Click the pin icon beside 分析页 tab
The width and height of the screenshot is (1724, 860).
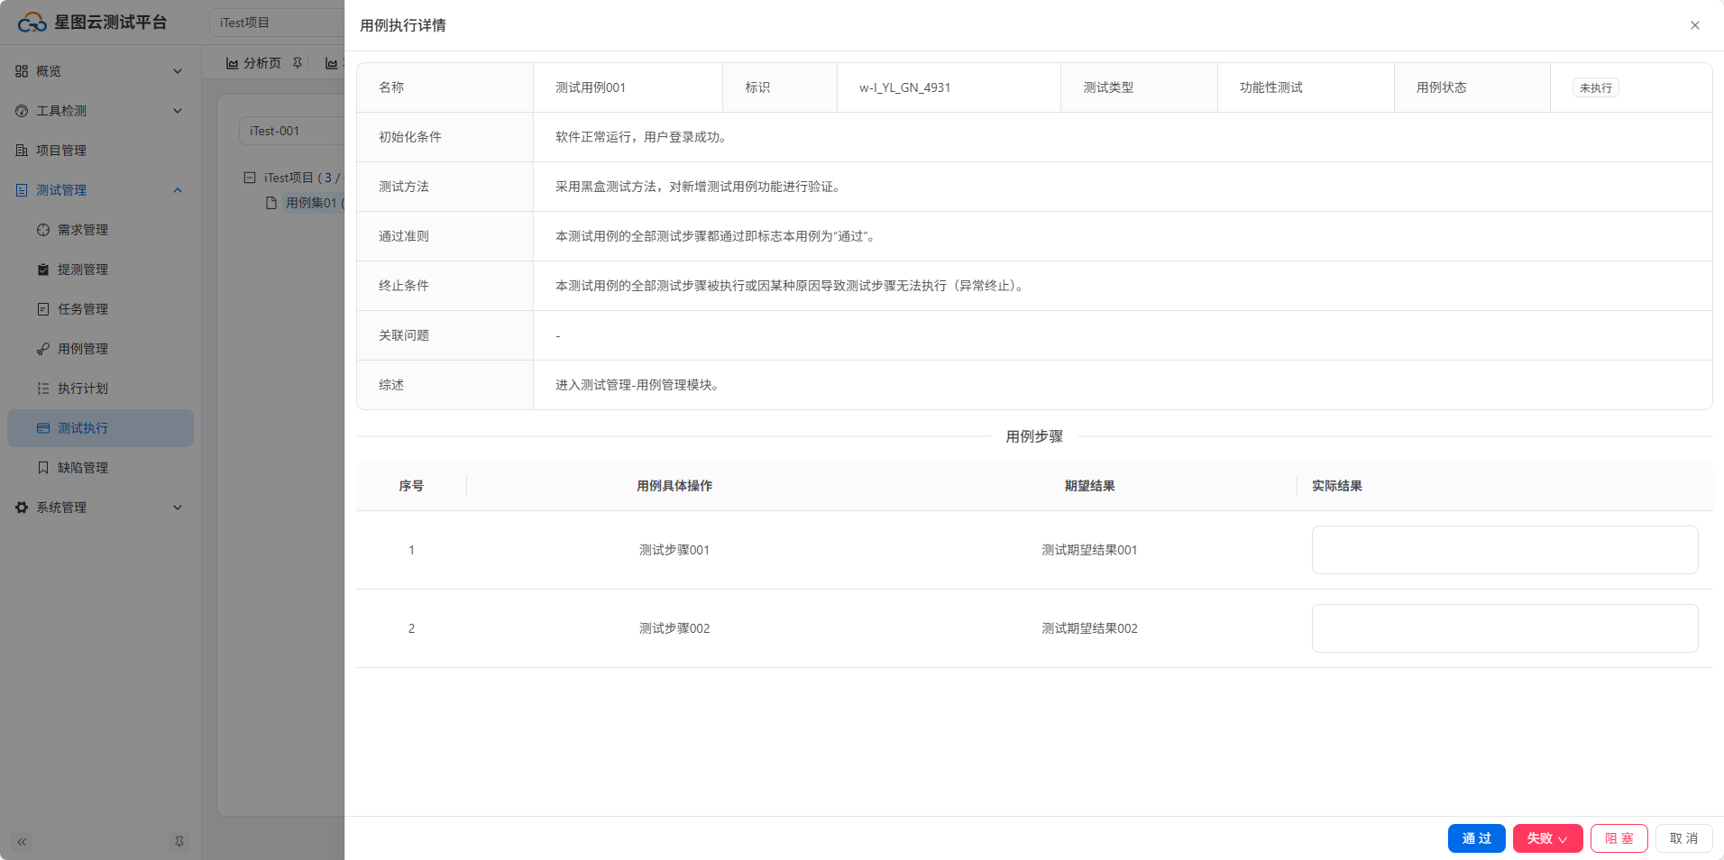(298, 63)
